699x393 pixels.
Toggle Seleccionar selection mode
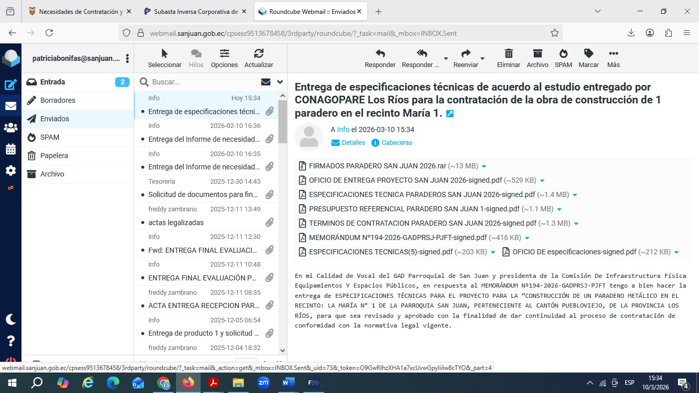click(x=164, y=54)
